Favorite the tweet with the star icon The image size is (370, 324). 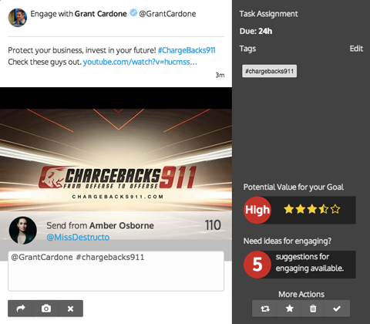point(289,308)
